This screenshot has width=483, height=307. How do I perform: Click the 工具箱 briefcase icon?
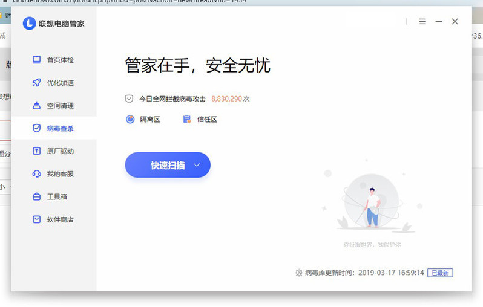point(36,197)
